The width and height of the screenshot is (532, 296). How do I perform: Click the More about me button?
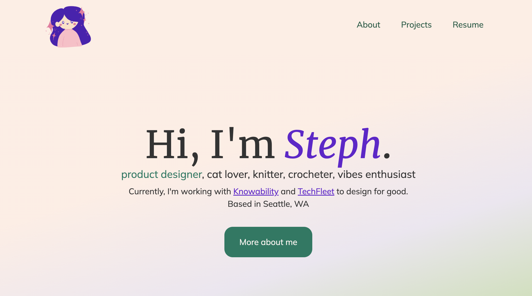[268, 242]
